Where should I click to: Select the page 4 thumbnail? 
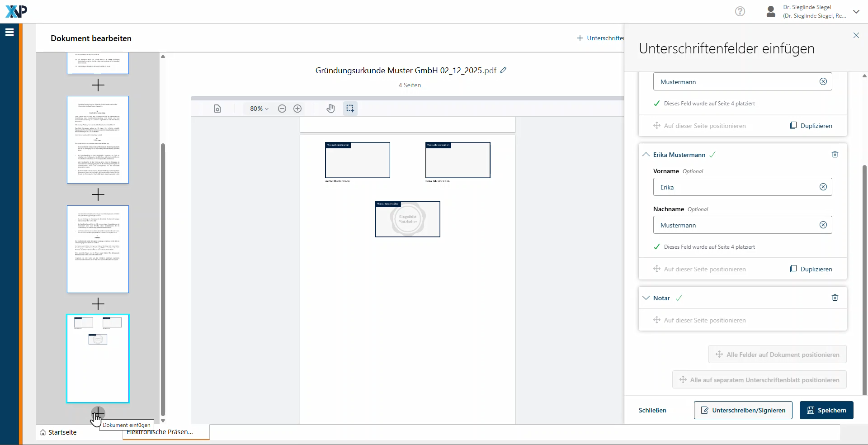98,359
